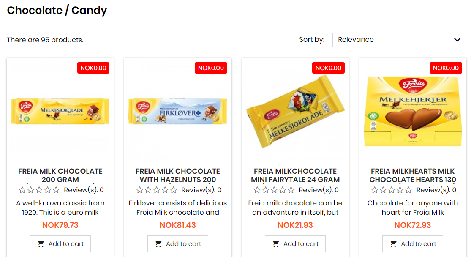
Task: Open Freia Milkhearts Milk Chocolate Hearts title
Action: click(x=413, y=175)
